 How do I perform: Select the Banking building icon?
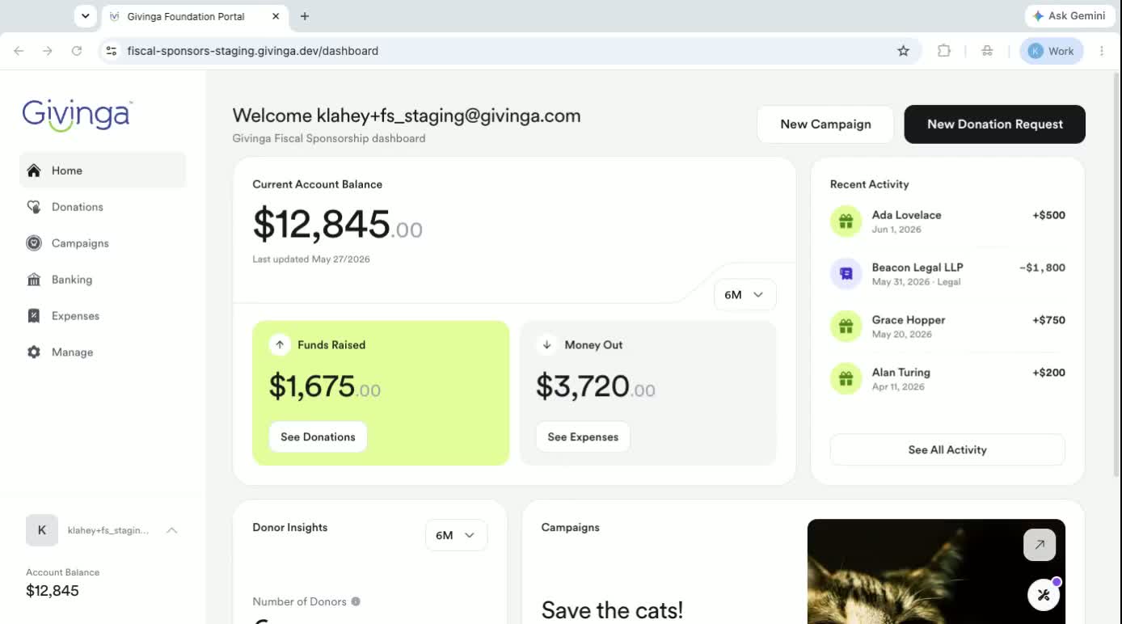[34, 280]
